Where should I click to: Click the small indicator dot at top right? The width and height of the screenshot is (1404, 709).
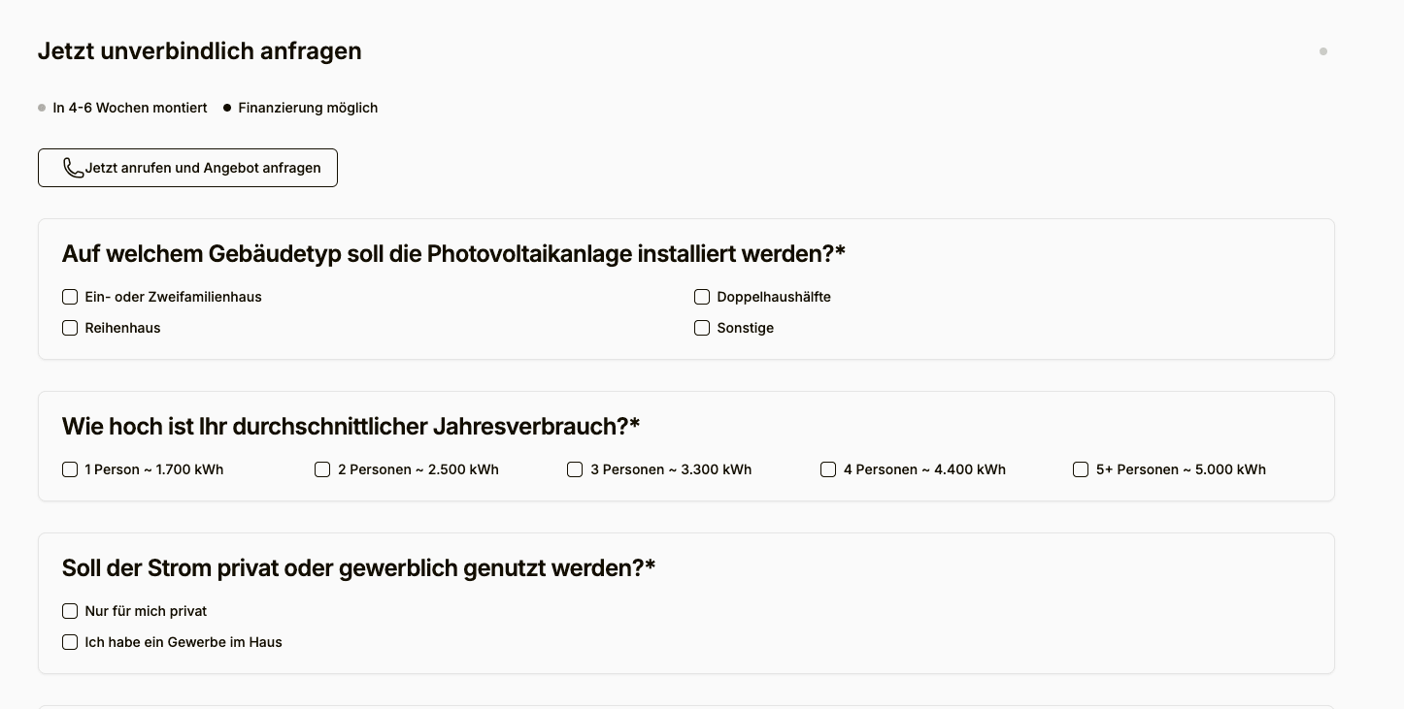coord(1322,51)
